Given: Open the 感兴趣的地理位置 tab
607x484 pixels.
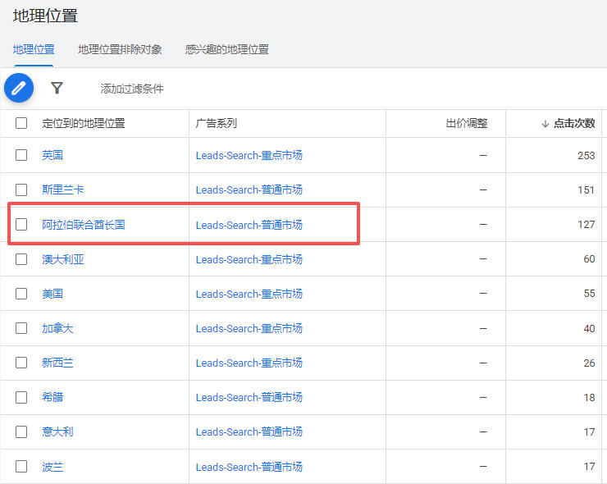Looking at the screenshot, I should [x=227, y=49].
